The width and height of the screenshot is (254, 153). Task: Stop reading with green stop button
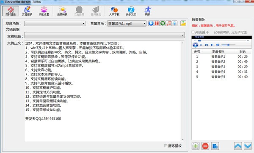tap(163, 23)
